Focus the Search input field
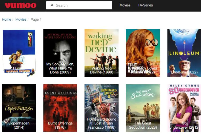 click(x=79, y=5)
